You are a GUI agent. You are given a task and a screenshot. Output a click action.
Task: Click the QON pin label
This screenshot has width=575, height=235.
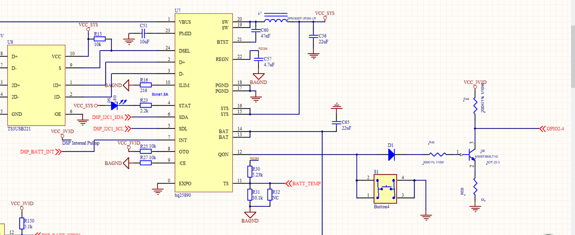pyautogui.click(x=223, y=154)
